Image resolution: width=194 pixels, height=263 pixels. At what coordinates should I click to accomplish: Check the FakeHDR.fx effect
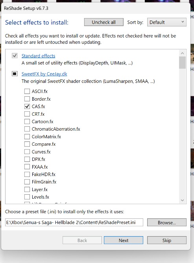click(27, 174)
